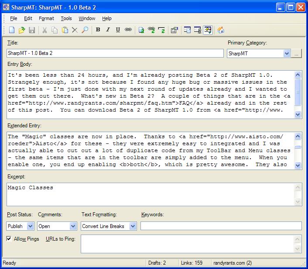This screenshot has height=269, width=308.
Task: Click into the Title field
Action: point(115,53)
